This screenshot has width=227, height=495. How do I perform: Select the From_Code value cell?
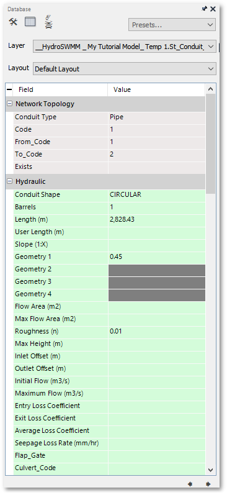click(x=157, y=142)
